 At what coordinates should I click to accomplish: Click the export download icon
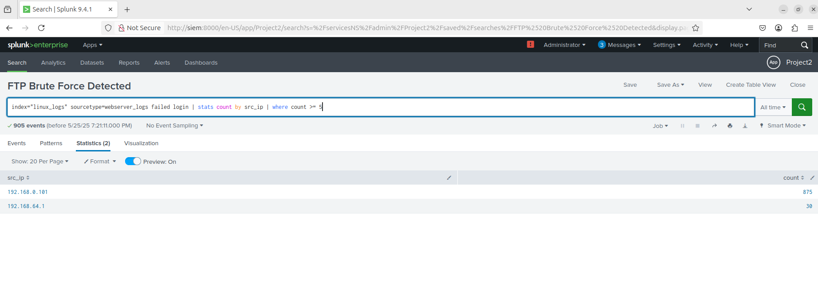coord(745,126)
